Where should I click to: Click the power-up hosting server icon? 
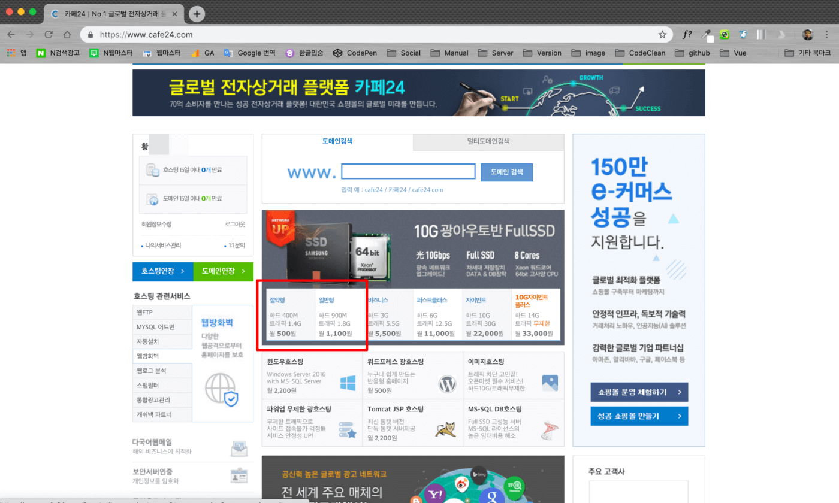pos(348,431)
